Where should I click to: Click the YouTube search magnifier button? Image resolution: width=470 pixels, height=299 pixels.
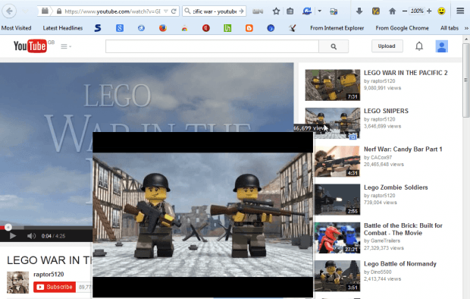point(334,46)
